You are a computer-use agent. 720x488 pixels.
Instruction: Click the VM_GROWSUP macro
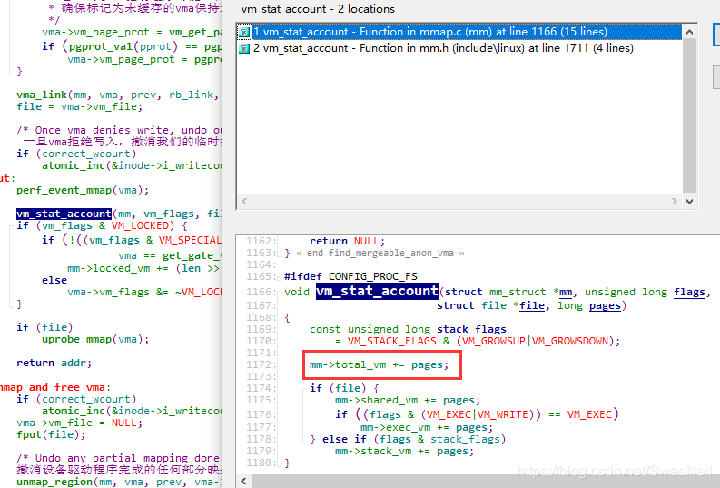(494, 341)
